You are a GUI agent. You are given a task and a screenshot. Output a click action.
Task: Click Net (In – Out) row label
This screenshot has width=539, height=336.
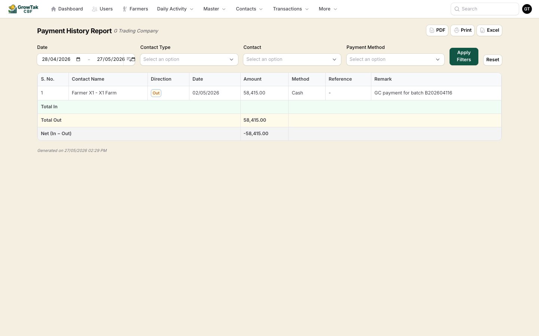pyautogui.click(x=56, y=134)
